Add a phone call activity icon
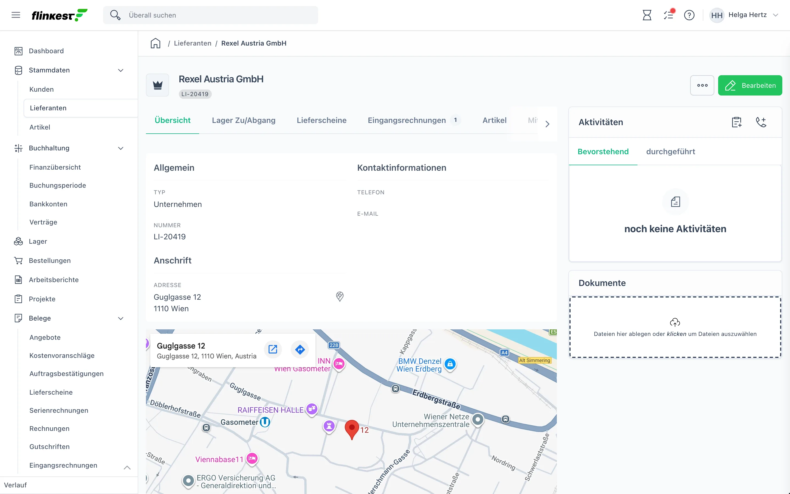 coord(761,122)
